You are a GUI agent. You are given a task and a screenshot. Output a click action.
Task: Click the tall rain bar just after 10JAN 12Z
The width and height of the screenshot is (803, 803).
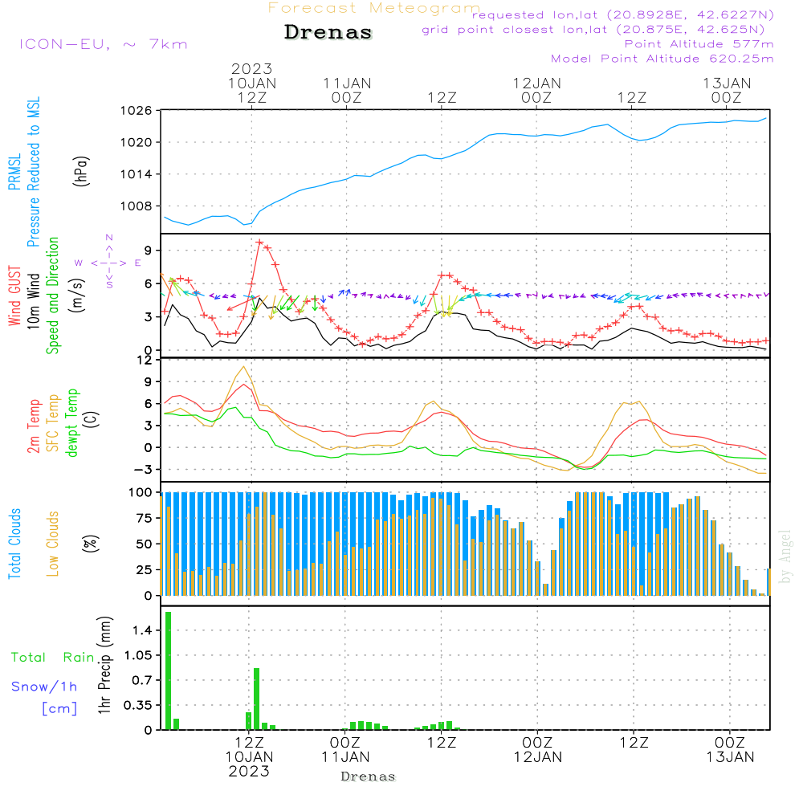click(x=257, y=699)
